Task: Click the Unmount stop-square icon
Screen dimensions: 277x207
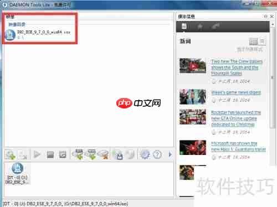Action: (x=50, y=154)
